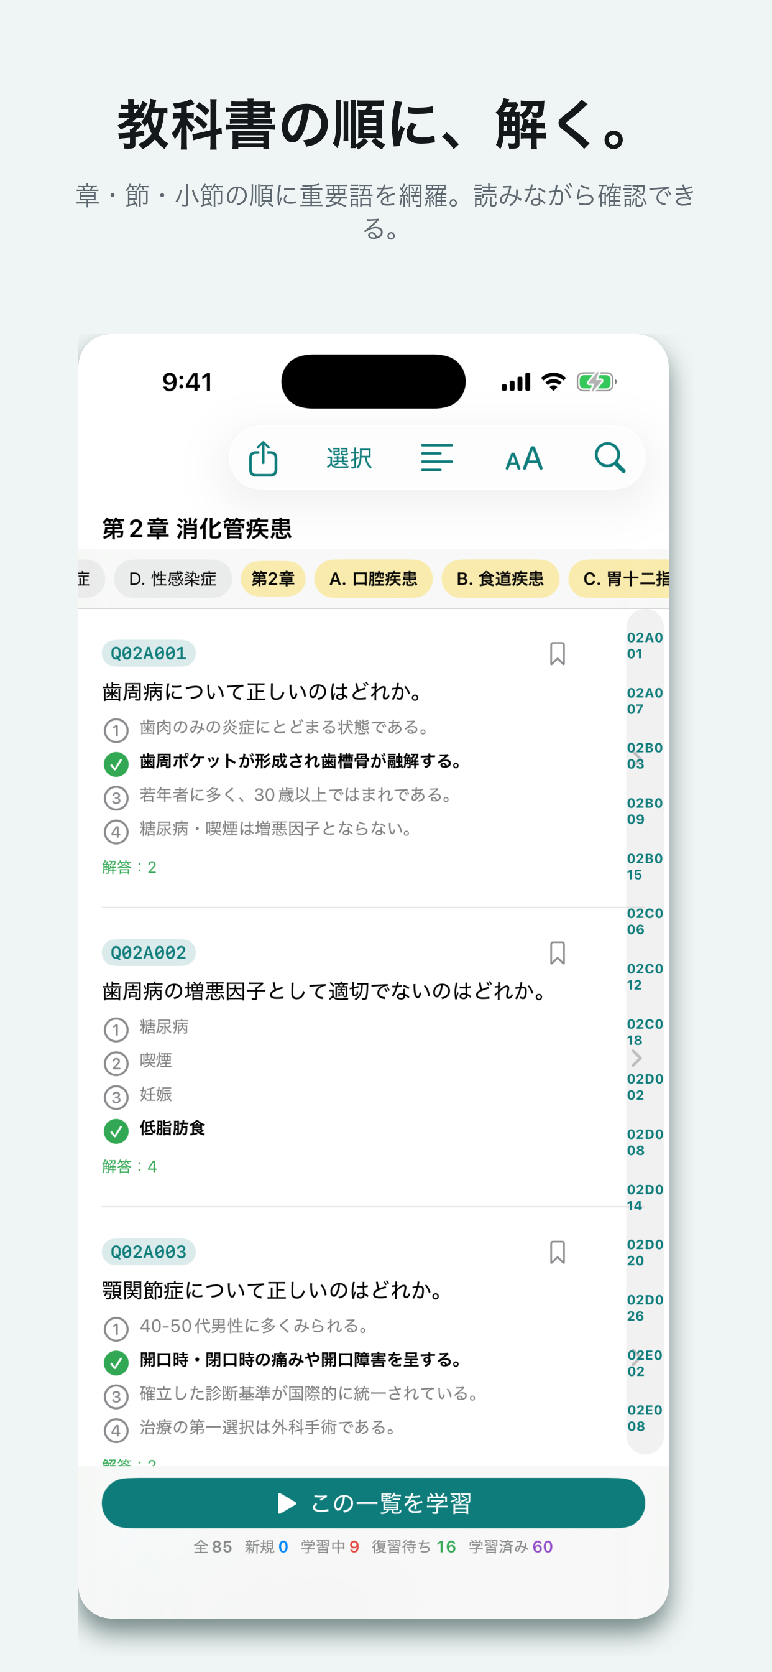
Task: Jump to index entry 02A001
Action: coord(644,645)
